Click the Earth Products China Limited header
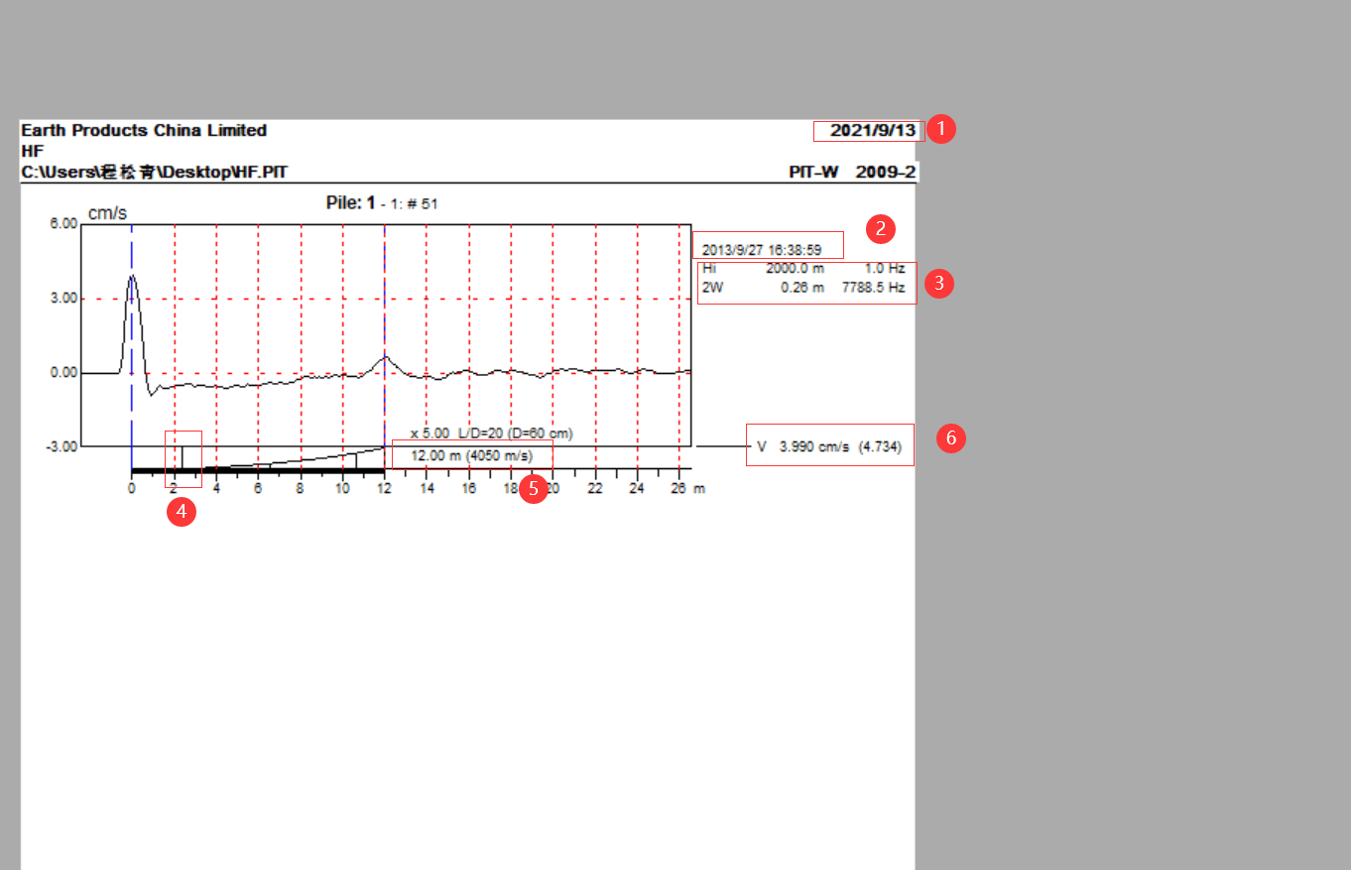The height and width of the screenshot is (870, 1351). pos(144,130)
